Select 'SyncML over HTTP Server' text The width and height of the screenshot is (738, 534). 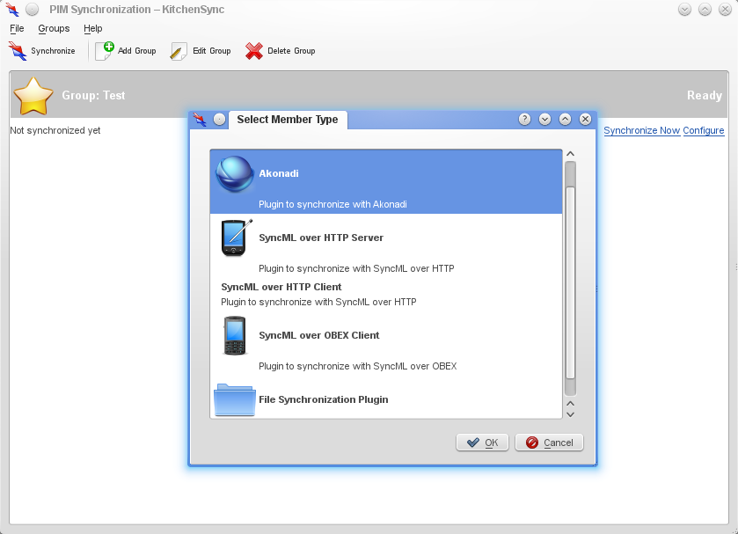321,238
